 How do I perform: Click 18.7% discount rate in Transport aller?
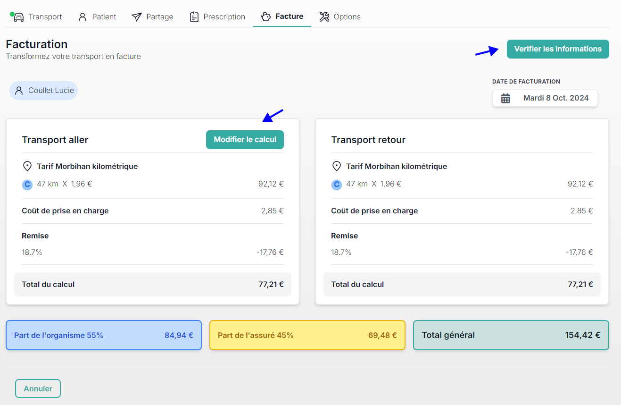click(32, 253)
